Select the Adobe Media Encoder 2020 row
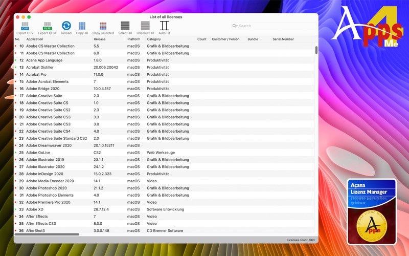This screenshot has width=409, height=256. pyautogui.click(x=164, y=181)
